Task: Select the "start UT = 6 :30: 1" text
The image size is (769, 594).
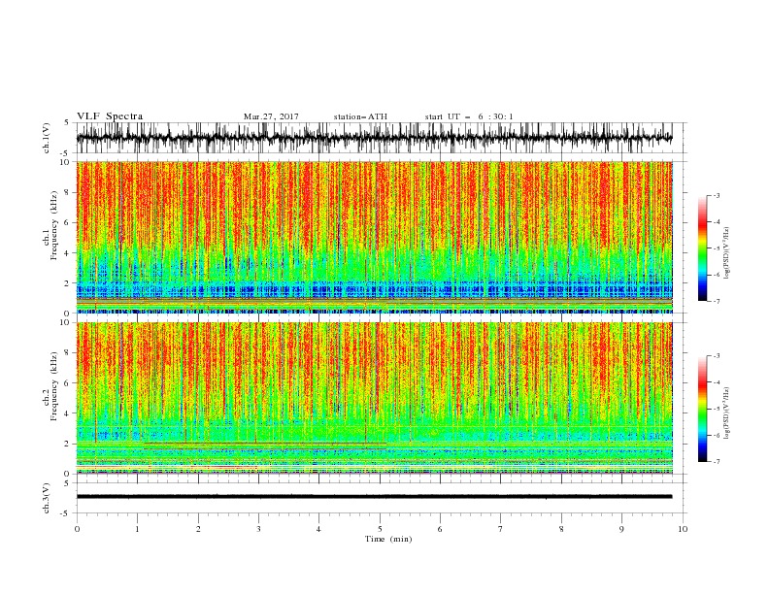Action: pyautogui.click(x=468, y=116)
